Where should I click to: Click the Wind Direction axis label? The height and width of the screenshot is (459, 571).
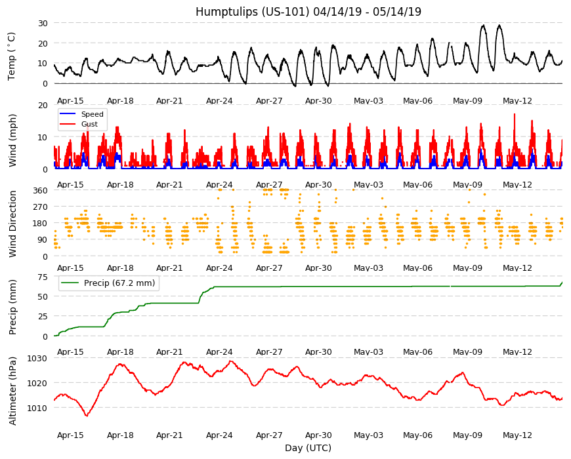(x=12, y=224)
